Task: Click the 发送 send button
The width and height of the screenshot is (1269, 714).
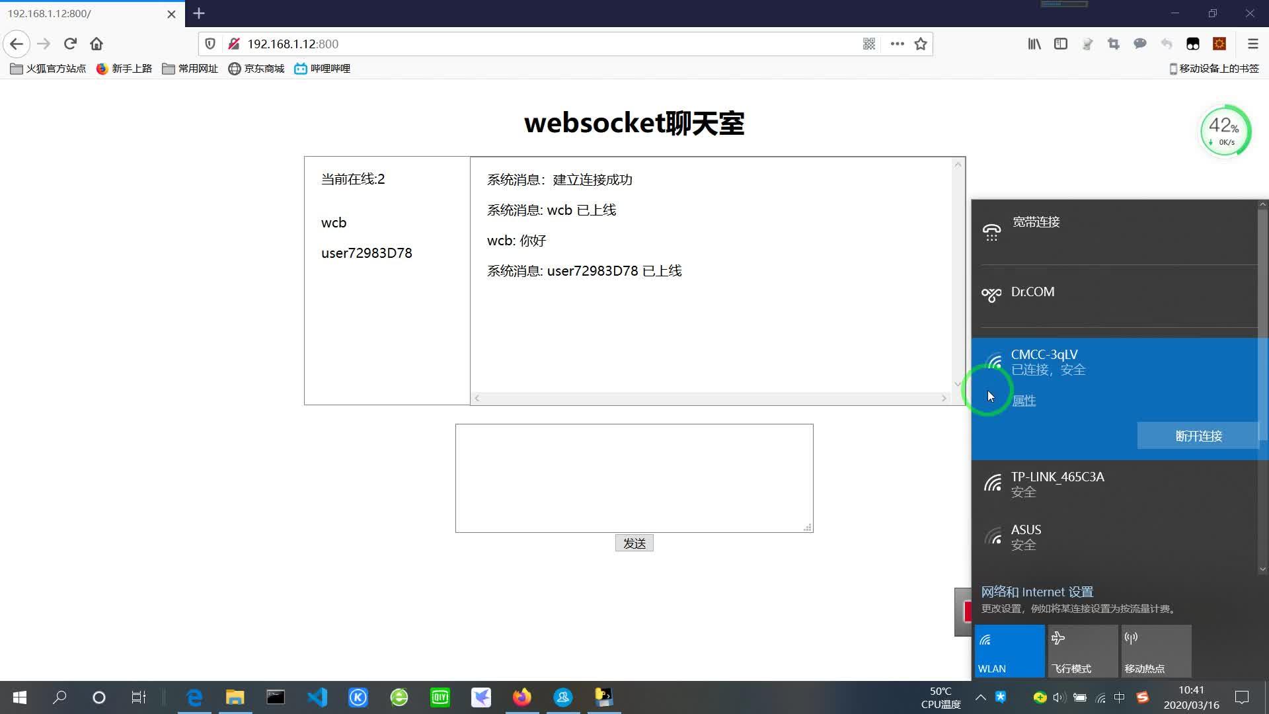Action: pos(634,543)
